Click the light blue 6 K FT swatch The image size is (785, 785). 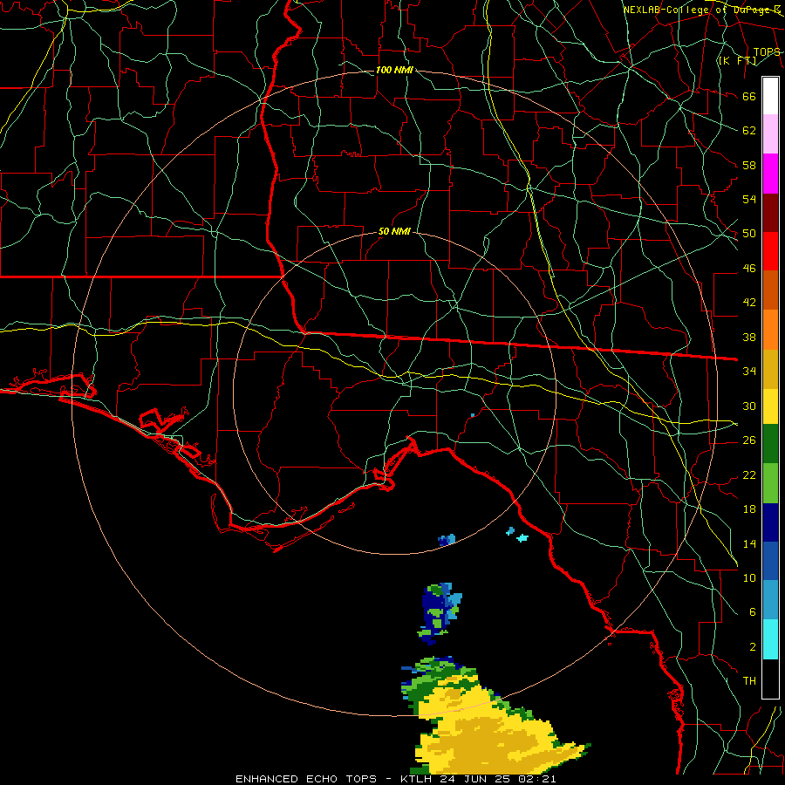pos(770,599)
